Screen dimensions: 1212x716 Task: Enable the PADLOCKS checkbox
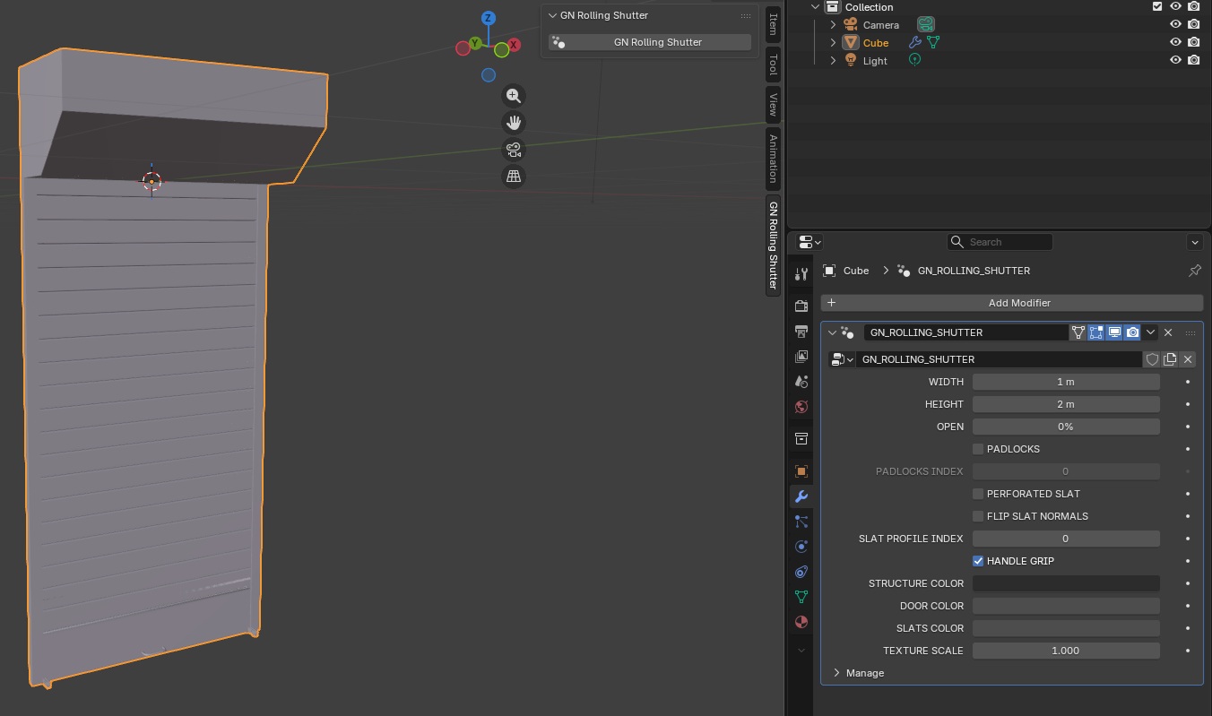(978, 449)
